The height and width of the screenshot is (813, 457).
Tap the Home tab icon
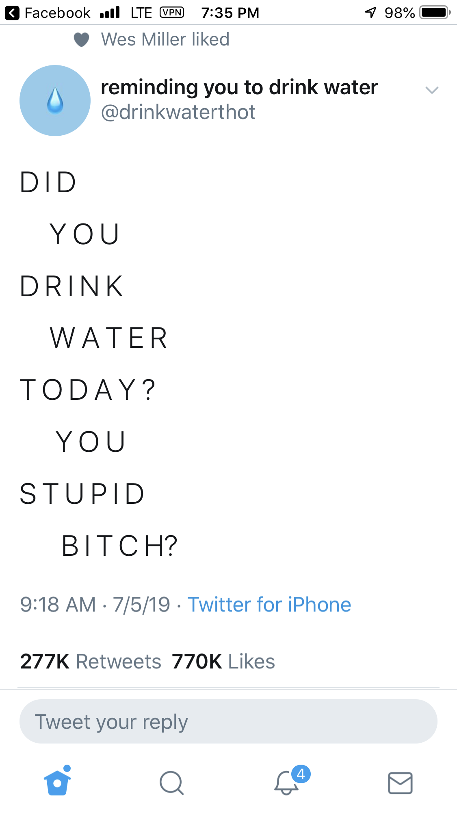click(57, 782)
